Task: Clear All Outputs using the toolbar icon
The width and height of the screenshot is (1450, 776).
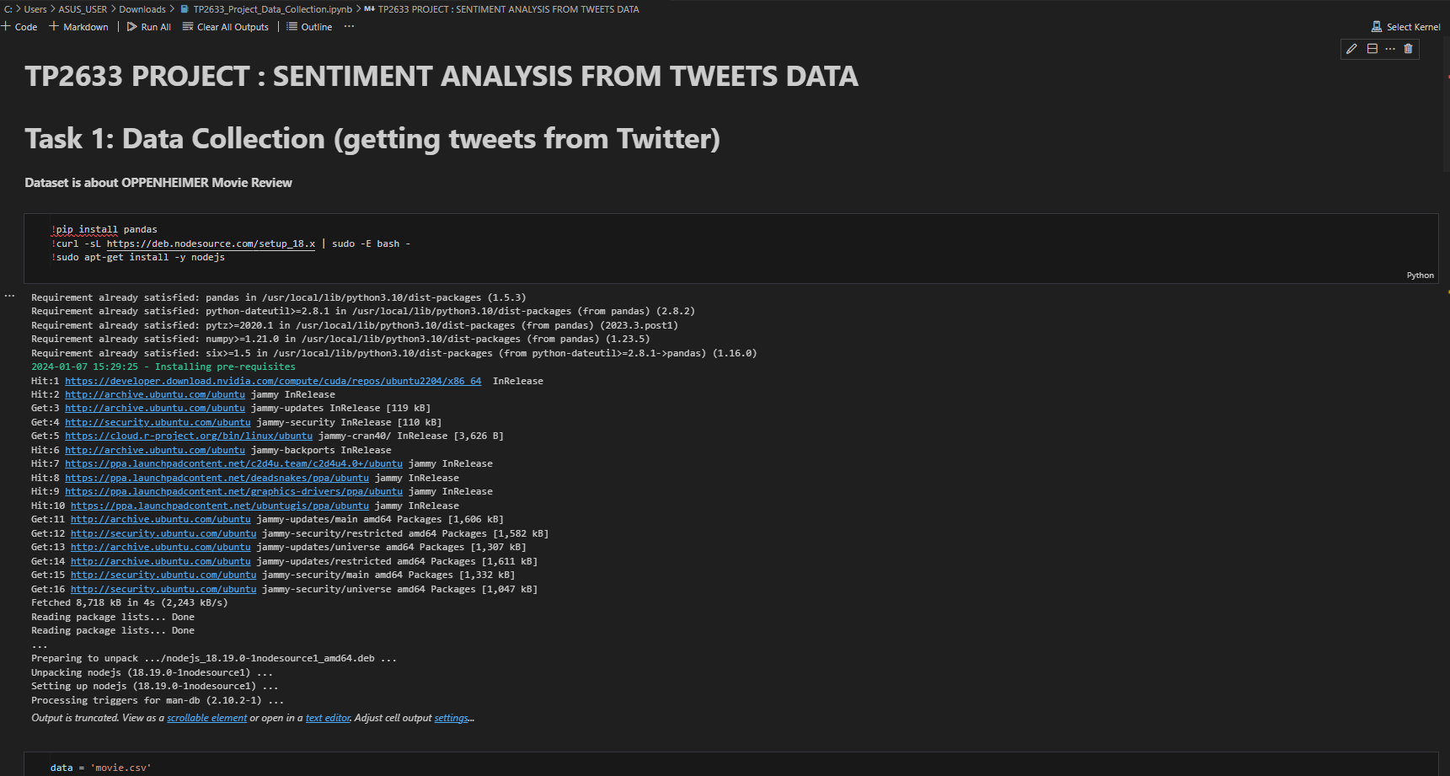Action: point(225,26)
